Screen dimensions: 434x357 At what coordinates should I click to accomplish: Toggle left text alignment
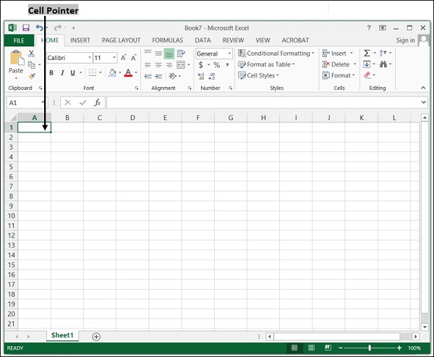148,65
